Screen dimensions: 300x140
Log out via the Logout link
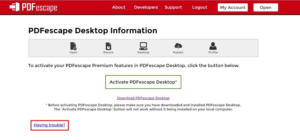click(x=200, y=7)
